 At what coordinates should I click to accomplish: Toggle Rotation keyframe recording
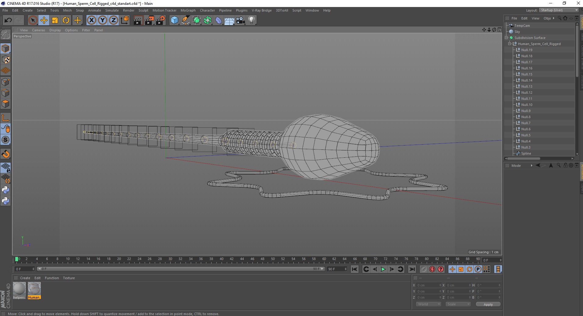click(x=469, y=269)
